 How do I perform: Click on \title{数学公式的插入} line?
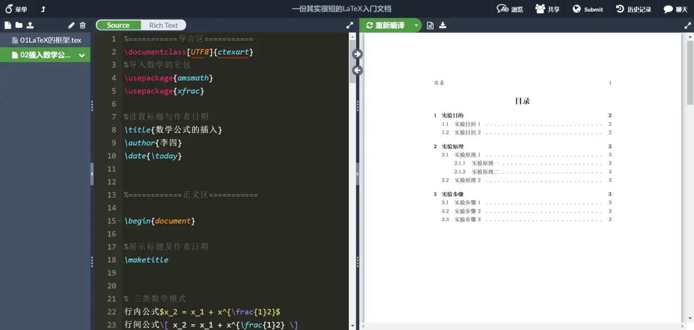pos(173,130)
